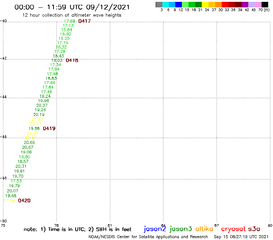Select the wave height value 19.06

[x=26, y=152]
